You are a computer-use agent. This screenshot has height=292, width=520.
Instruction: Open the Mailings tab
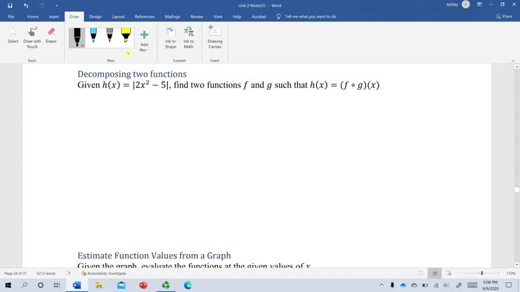point(172,17)
